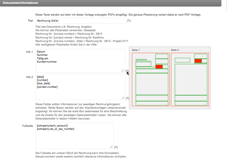Click the resize grip of Fußzeile textarea
The image size is (227, 161).
coord(111,147)
